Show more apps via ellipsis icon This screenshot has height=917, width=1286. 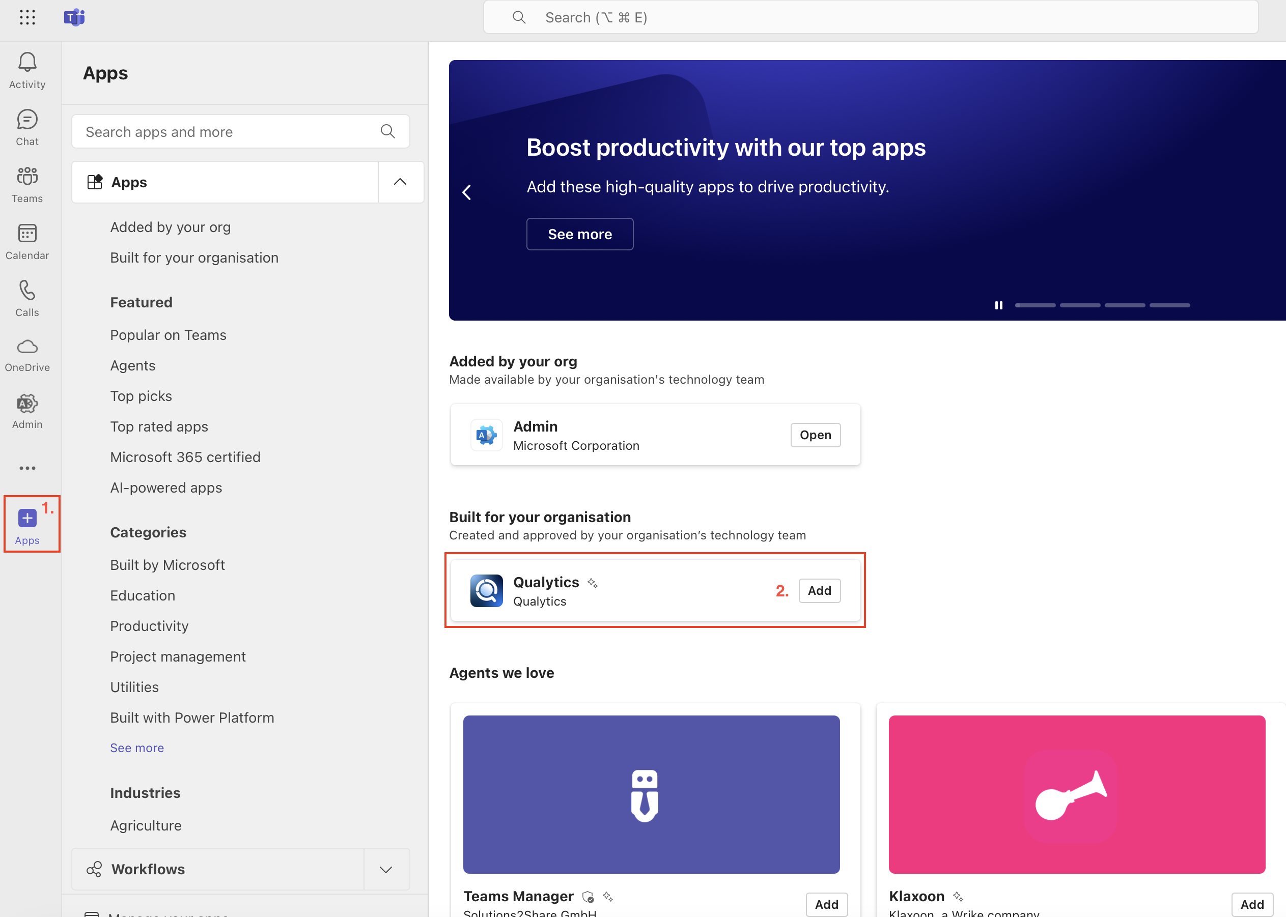coord(27,468)
